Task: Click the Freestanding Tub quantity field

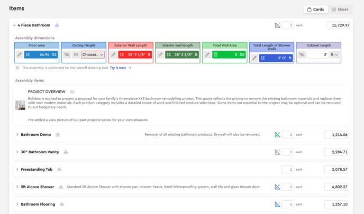Action: pos(287,170)
